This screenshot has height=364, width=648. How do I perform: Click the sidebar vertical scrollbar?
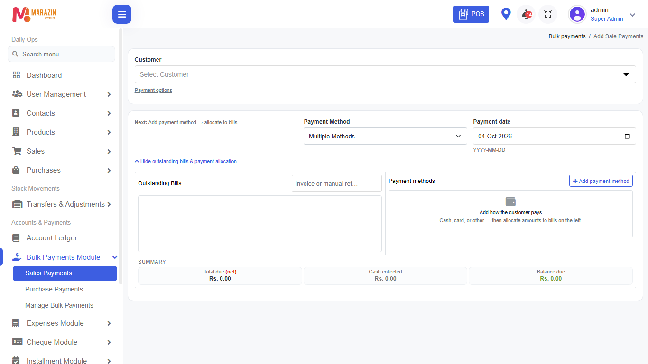[x=120, y=156]
